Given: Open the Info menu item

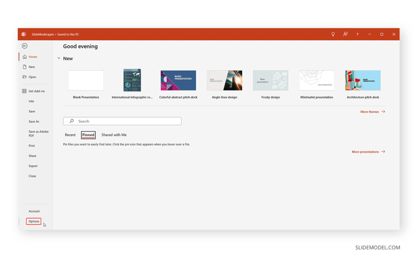Looking at the screenshot, I should 31,101.
